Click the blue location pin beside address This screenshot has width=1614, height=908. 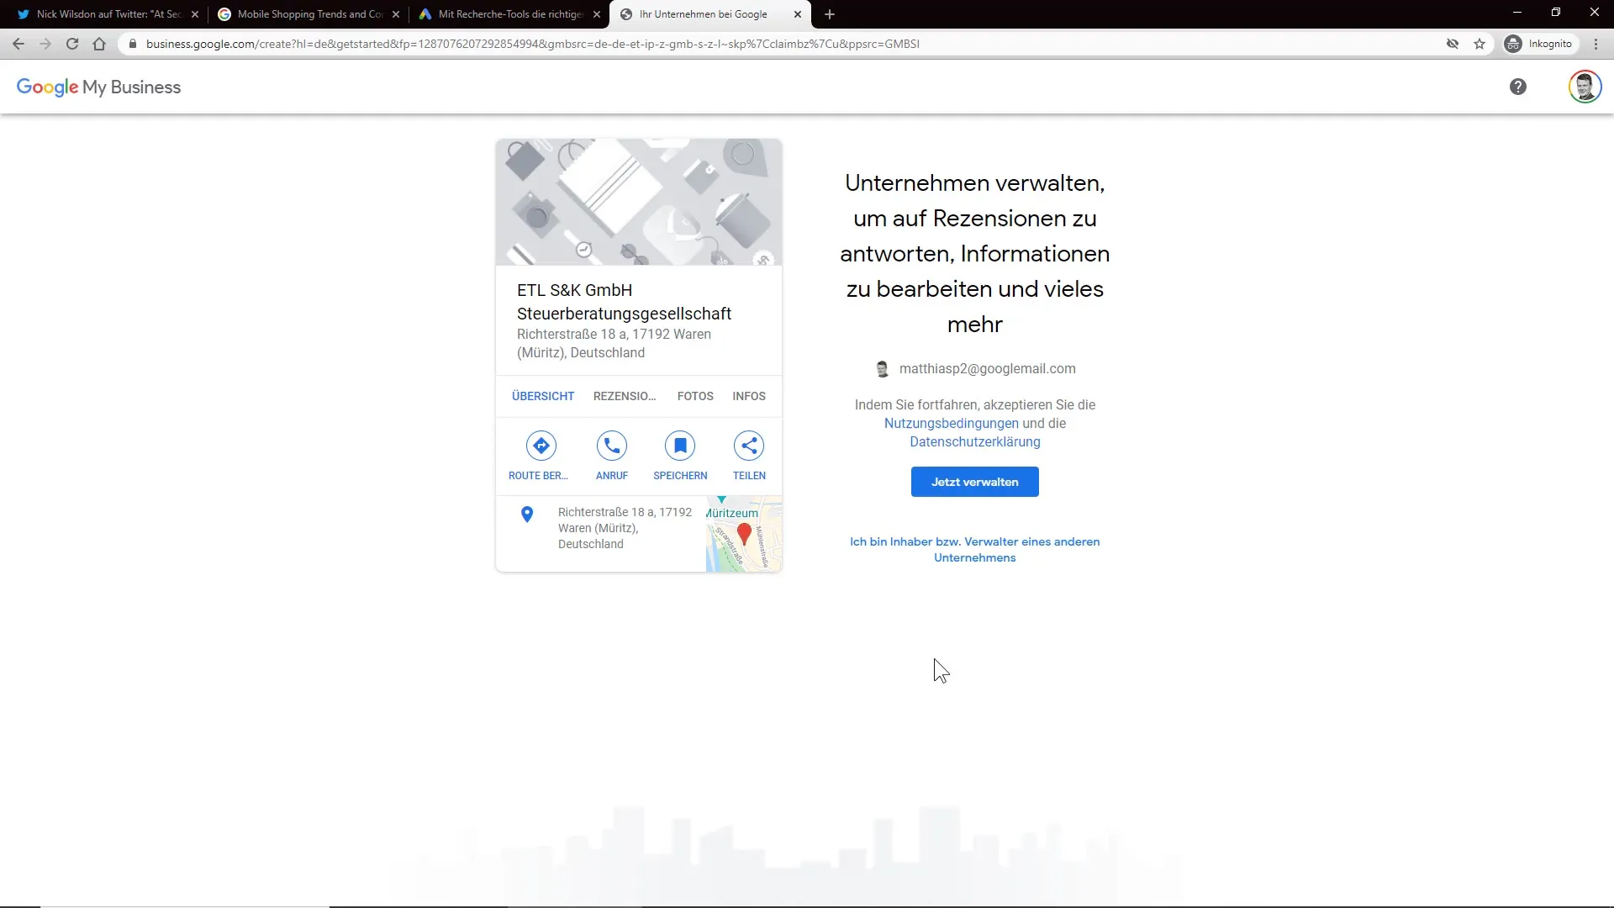coord(527,515)
